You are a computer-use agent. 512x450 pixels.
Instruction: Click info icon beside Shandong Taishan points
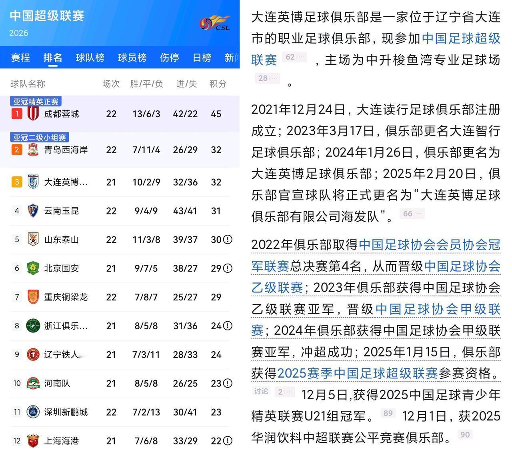point(228,240)
